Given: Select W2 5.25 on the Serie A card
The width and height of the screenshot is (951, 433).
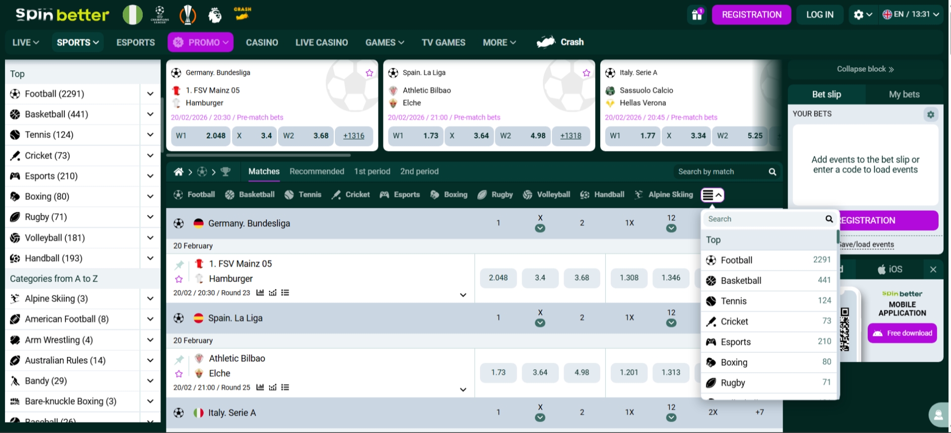Looking at the screenshot, I should pos(741,136).
